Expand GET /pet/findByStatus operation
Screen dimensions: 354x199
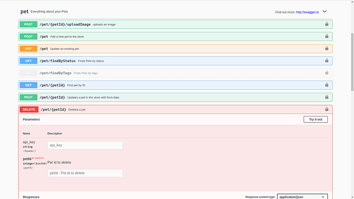coord(175,61)
